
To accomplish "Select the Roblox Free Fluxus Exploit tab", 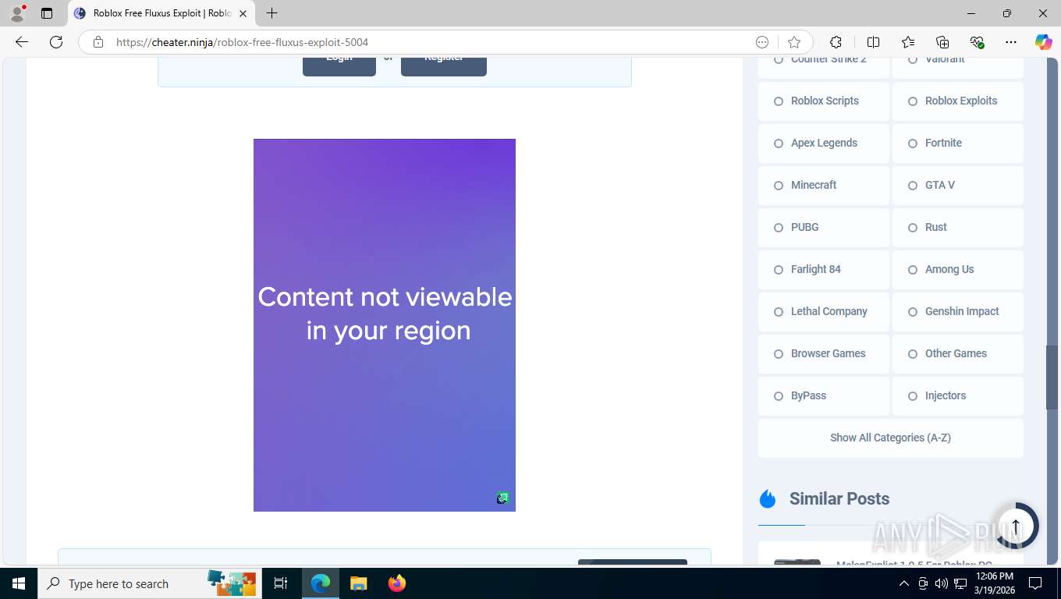I will [161, 13].
